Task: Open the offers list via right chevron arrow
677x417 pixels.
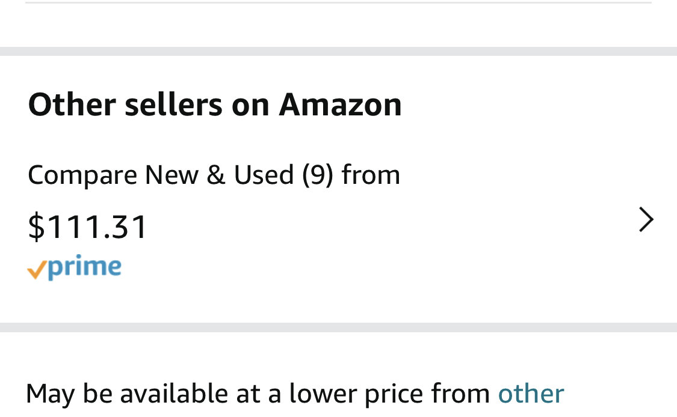Action: tap(646, 219)
